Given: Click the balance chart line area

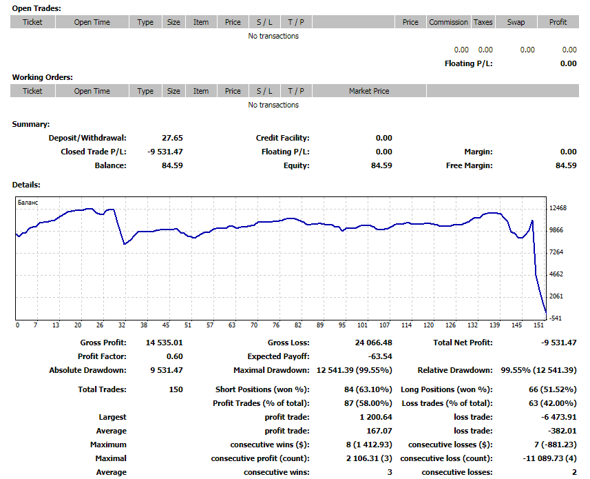Looking at the screenshot, I should (281, 258).
